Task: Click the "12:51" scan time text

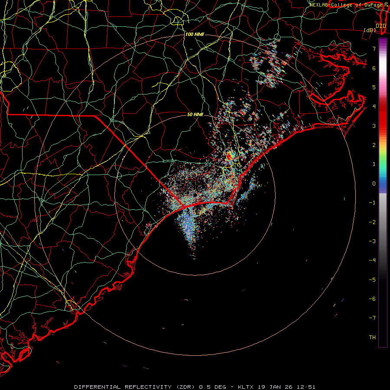Action: [x=305, y=387]
